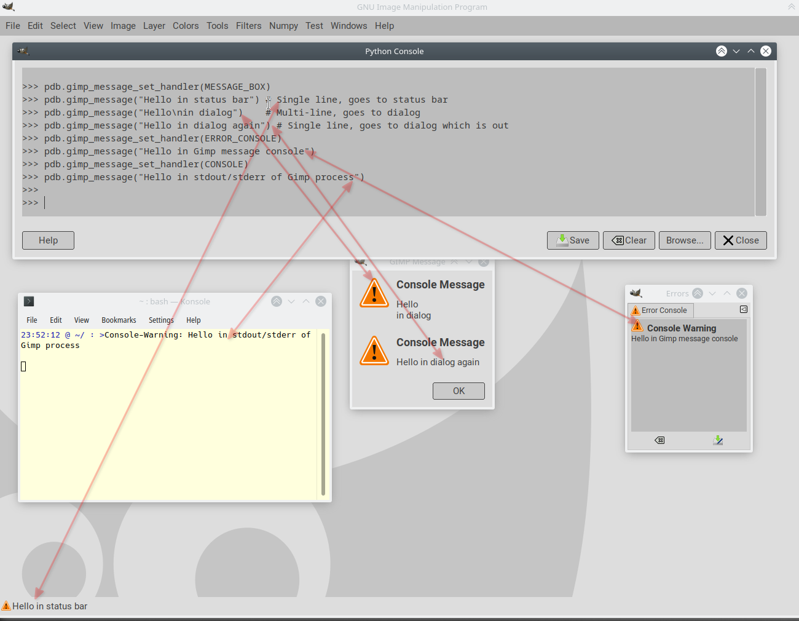Screen dimensions: 799x621
Task: Toggle keep-above on the Konsole window
Action: pyautogui.click(x=277, y=301)
